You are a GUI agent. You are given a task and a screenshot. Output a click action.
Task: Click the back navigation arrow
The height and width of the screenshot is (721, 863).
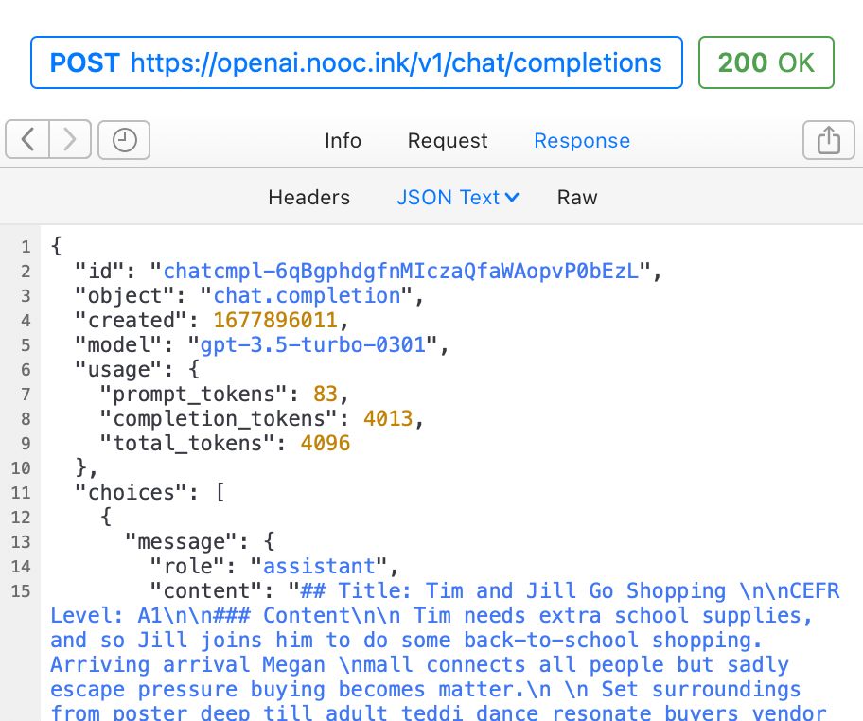(x=26, y=139)
